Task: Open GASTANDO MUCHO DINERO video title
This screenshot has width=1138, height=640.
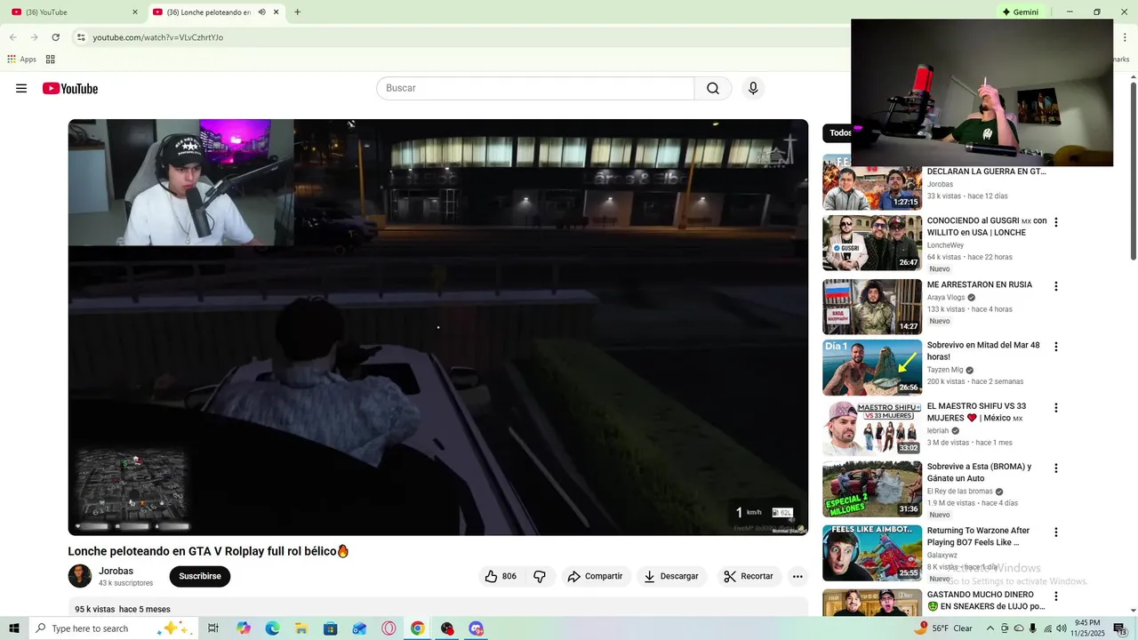Action: click(986, 600)
